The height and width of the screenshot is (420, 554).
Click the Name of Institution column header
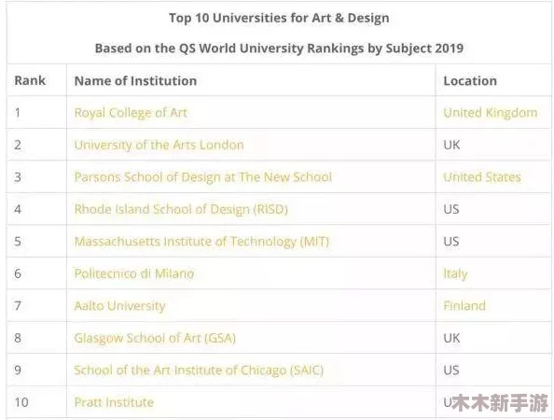(x=135, y=80)
